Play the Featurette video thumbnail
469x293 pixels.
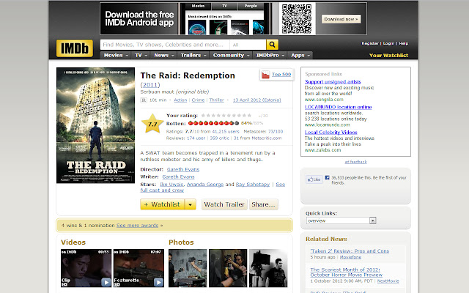(139, 268)
